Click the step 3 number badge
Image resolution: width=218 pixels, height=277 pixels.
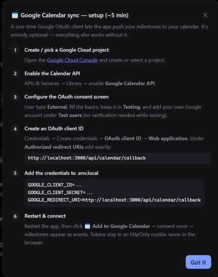tap(15, 97)
